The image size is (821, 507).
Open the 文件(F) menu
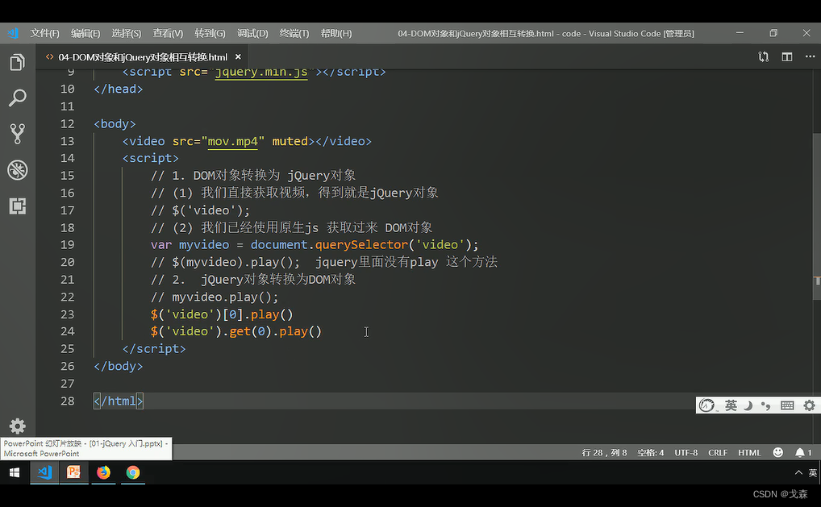(x=44, y=34)
